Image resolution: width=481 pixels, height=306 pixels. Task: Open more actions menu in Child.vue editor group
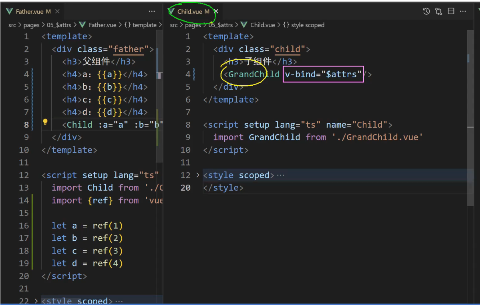463,12
